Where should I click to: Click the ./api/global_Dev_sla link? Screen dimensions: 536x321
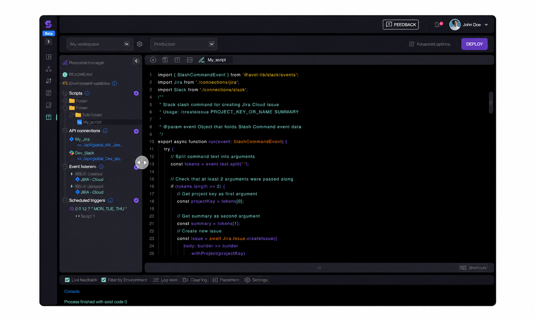[x=102, y=159]
